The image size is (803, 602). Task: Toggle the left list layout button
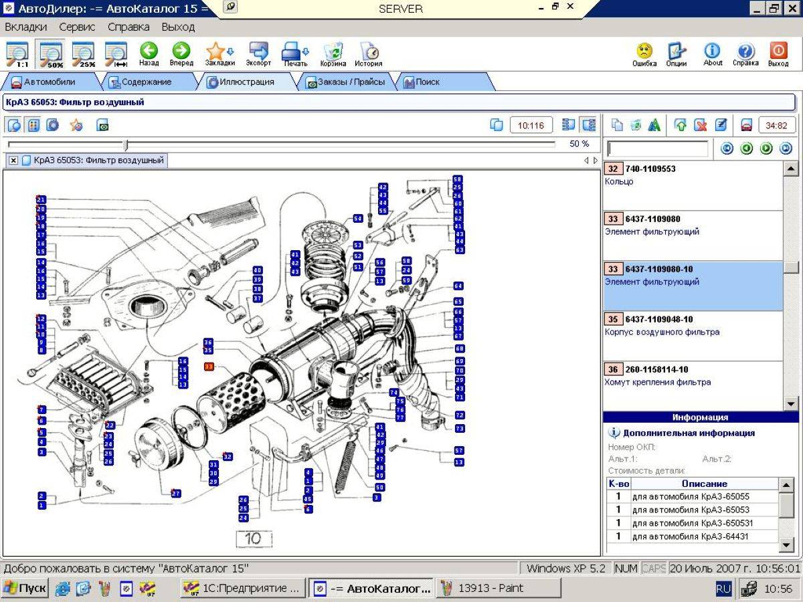569,125
